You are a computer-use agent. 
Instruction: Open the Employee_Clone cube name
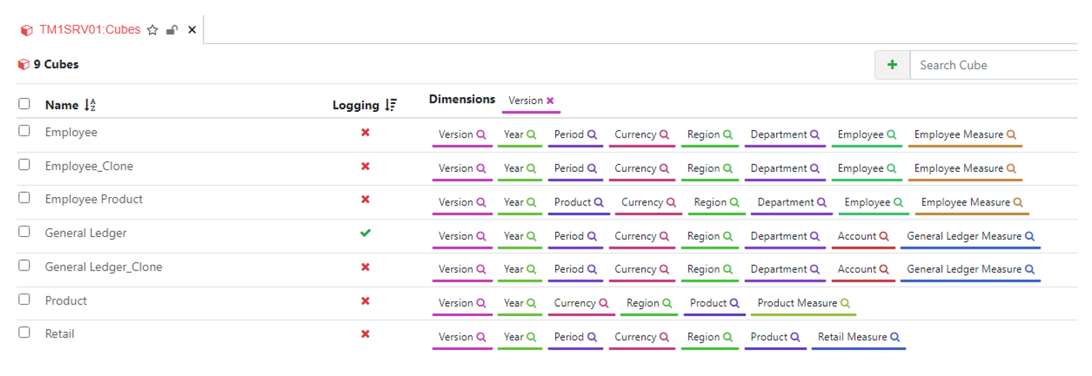pos(89,166)
